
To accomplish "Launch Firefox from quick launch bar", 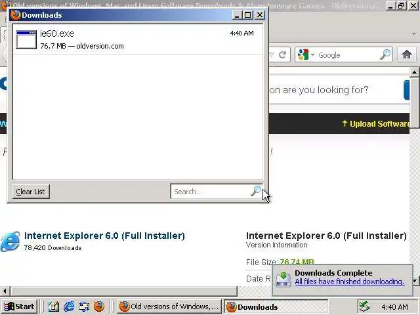I will tap(99, 306).
